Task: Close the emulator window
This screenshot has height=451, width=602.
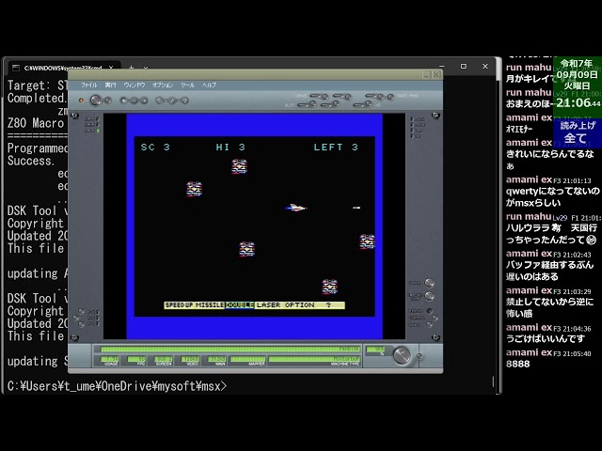Action: pyautogui.click(x=436, y=75)
